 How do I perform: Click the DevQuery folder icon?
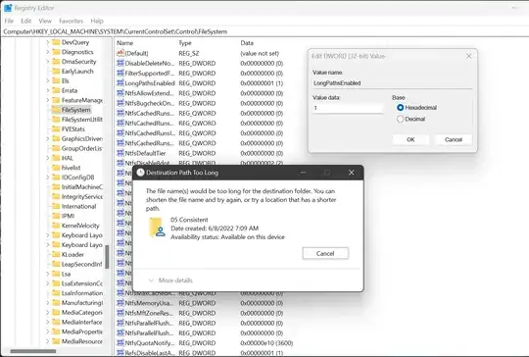pyautogui.click(x=56, y=42)
